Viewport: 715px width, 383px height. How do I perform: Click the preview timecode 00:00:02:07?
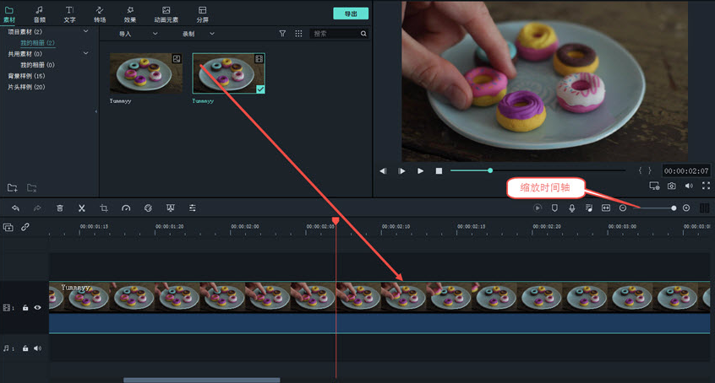coord(686,170)
